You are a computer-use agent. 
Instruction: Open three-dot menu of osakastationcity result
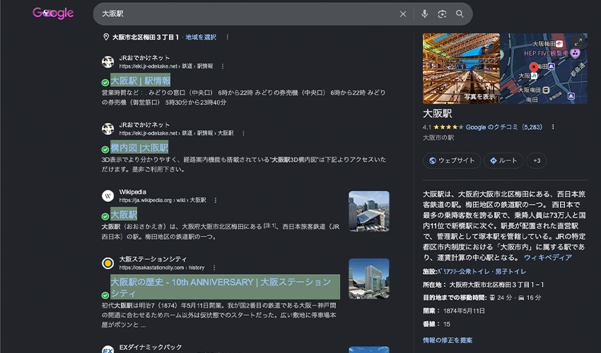tap(214, 268)
